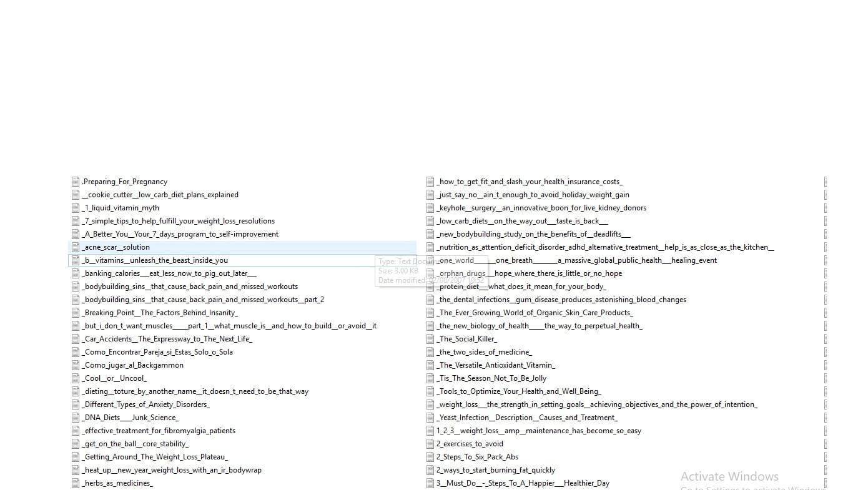Click icon beside _the_two_sides_of_medicine_

tap(430, 352)
